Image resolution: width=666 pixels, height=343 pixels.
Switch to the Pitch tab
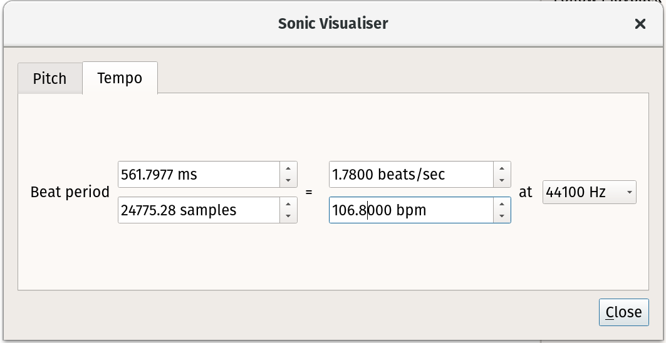(49, 79)
